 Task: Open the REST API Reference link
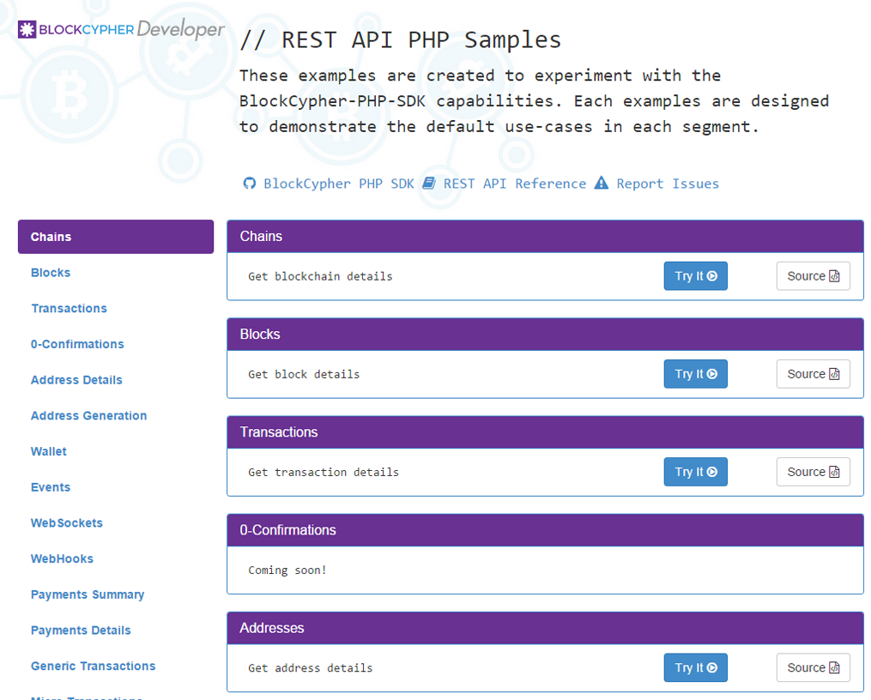pos(505,184)
